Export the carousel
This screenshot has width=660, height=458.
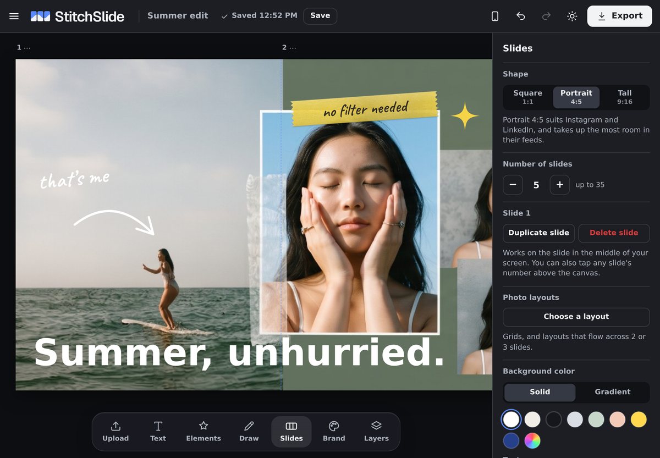point(620,16)
